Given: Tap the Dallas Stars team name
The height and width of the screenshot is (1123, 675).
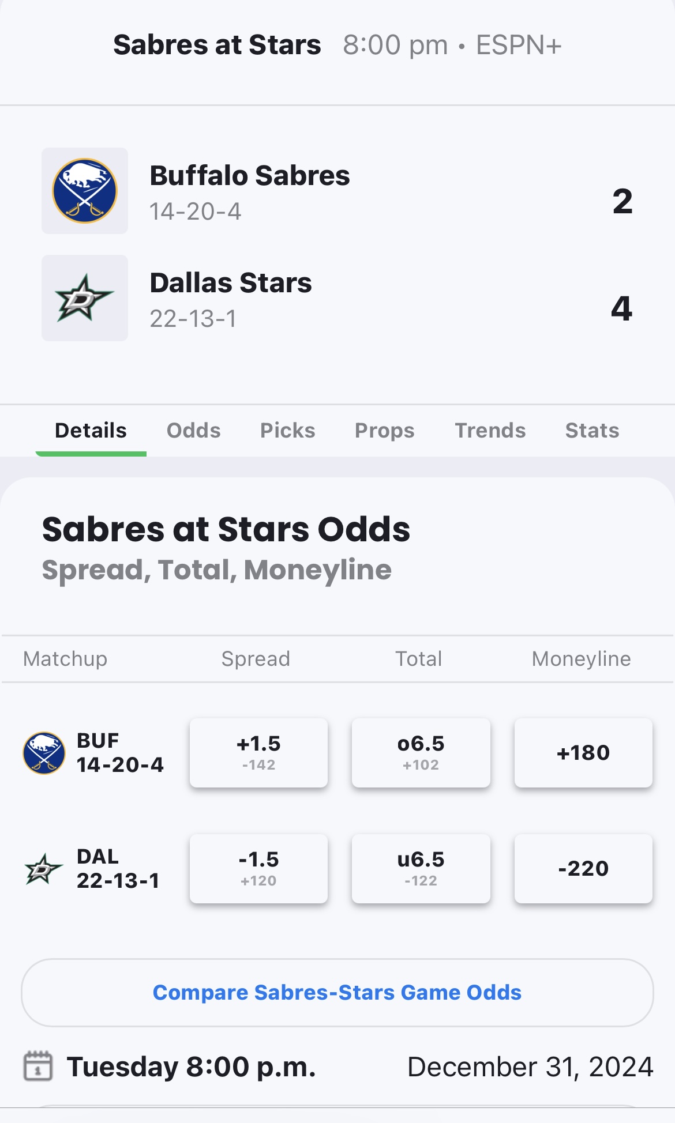Looking at the screenshot, I should (231, 282).
